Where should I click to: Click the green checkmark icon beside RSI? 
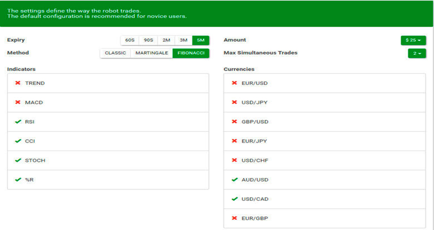[18, 122]
